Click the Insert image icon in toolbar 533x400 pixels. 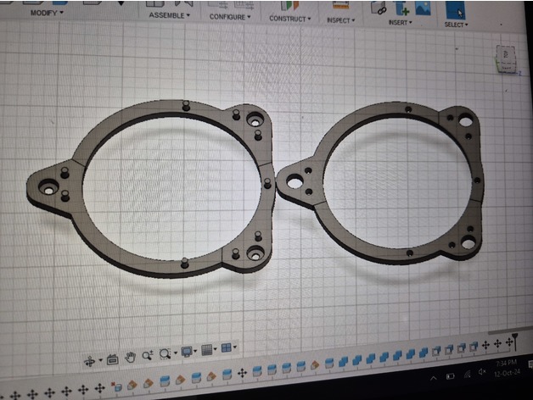click(422, 8)
